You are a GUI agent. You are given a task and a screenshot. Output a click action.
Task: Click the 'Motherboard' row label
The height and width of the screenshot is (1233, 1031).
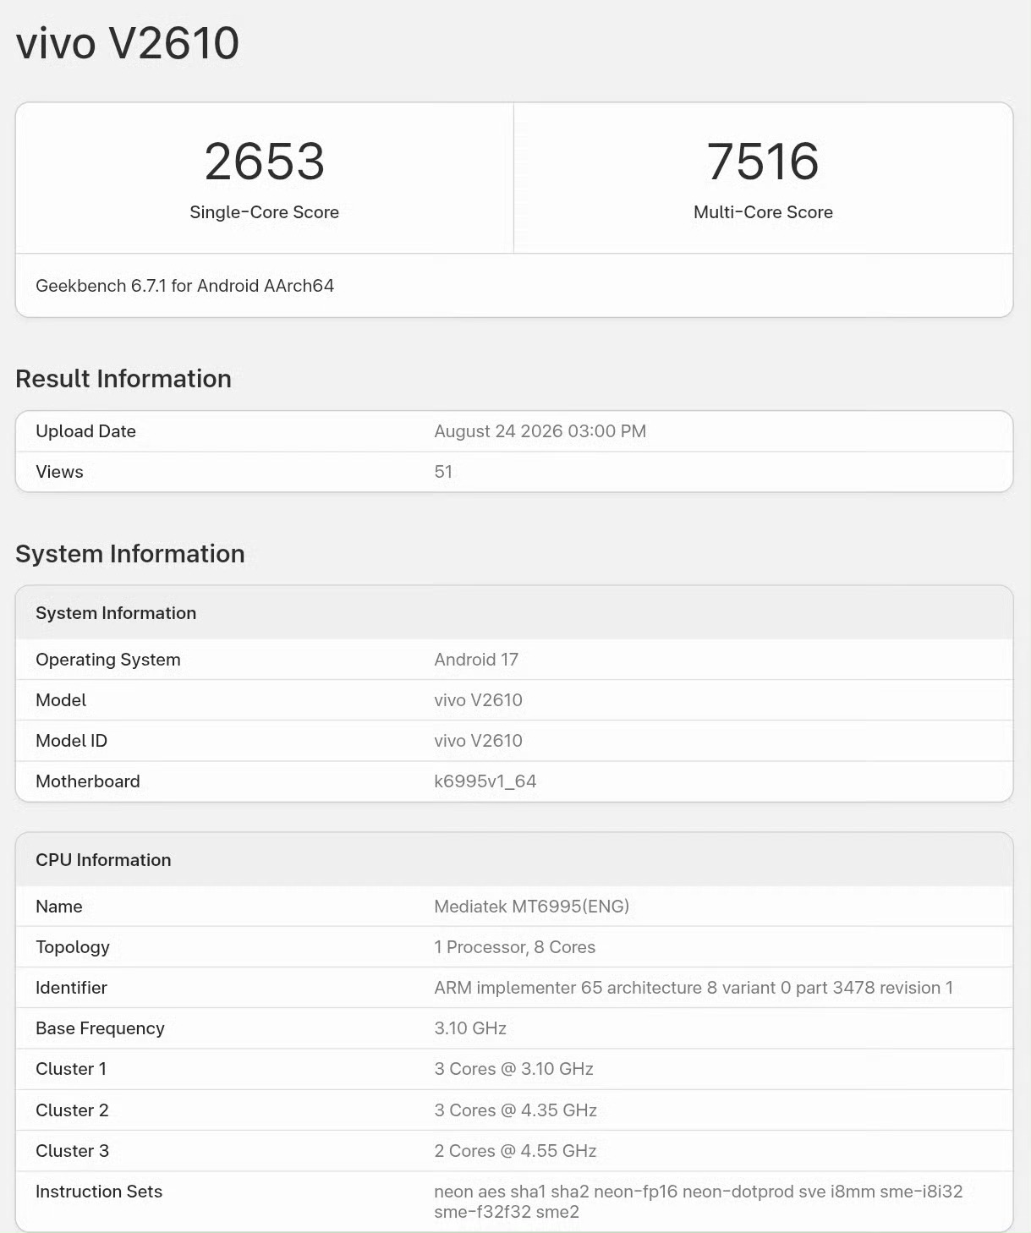[88, 781]
